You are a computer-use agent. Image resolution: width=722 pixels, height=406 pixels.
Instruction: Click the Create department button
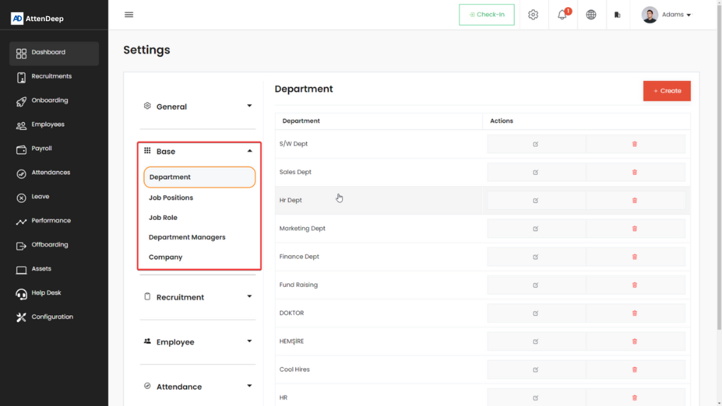666,91
